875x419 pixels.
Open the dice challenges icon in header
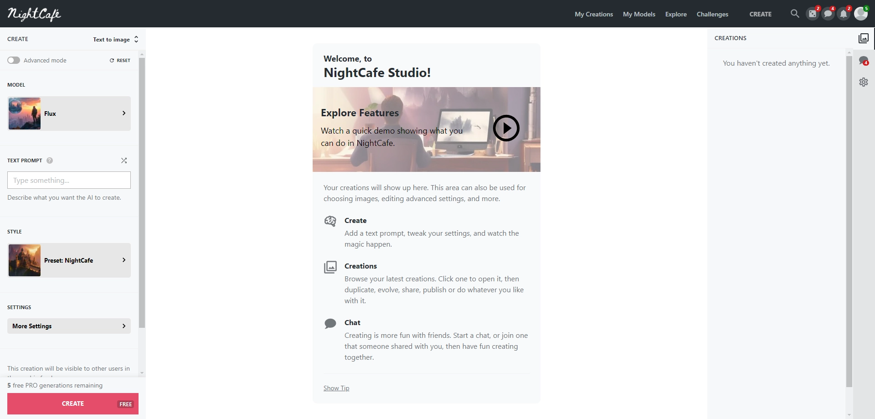tap(813, 14)
